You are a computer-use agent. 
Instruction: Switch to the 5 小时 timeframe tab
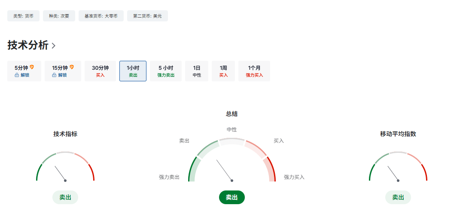coord(166,71)
